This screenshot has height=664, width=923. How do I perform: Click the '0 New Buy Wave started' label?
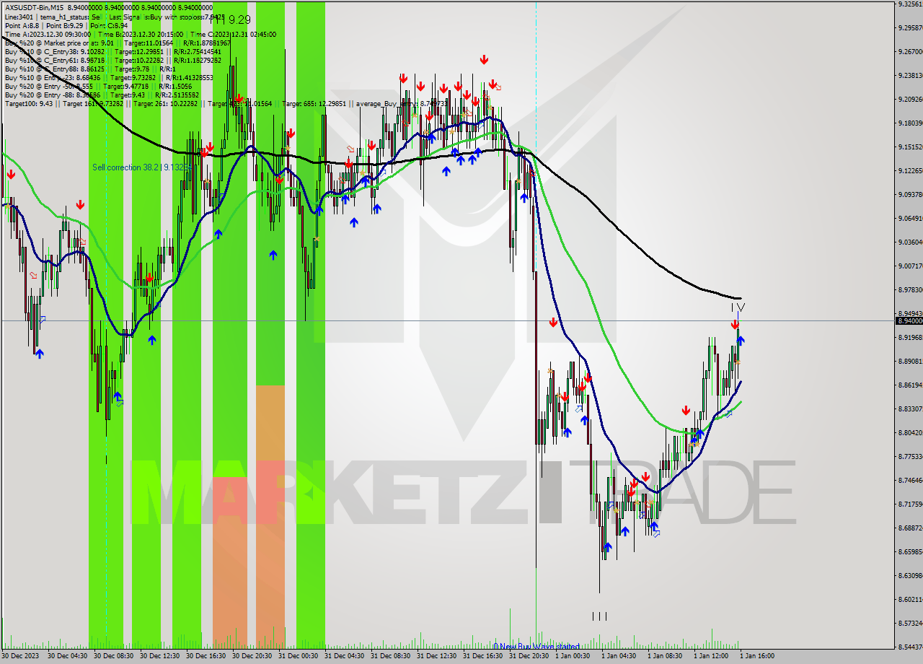pyautogui.click(x=536, y=646)
